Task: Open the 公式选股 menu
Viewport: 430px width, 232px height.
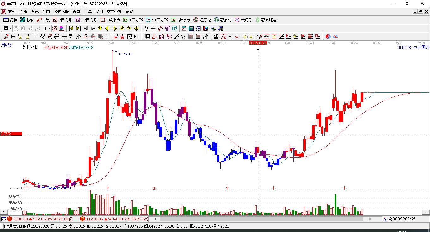Action: tap(61, 11)
